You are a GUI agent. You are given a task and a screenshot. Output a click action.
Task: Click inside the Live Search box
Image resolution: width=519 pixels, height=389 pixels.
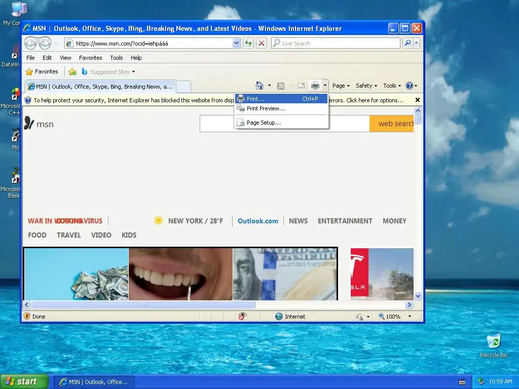pos(336,44)
